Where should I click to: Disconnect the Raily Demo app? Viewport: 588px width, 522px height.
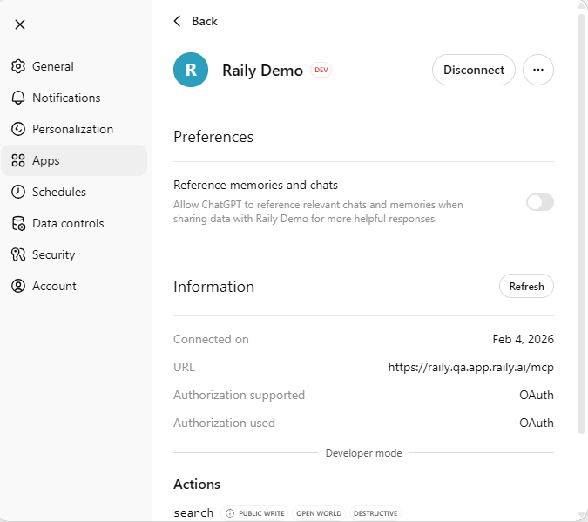[x=474, y=70]
